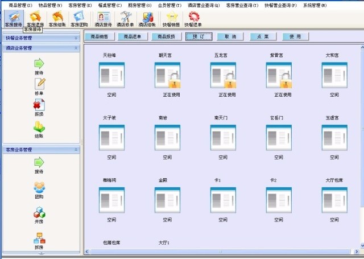This screenshot has height=259, width=364.
Task: Click the 商品销售 button
Action: (x=100, y=36)
